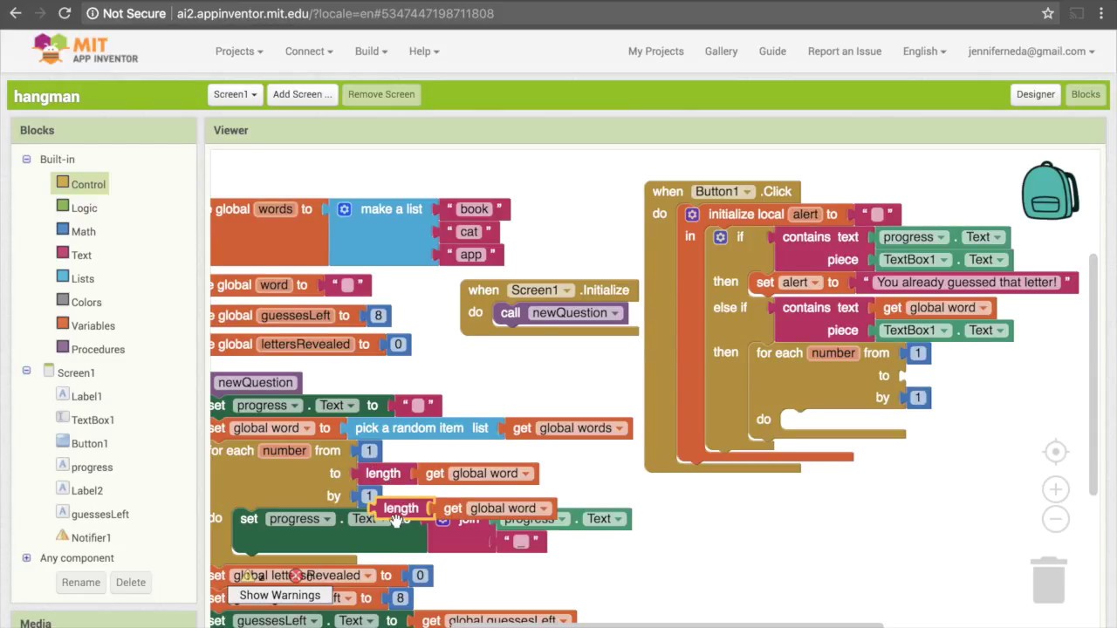This screenshot has height=628, width=1117.
Task: Expand the Any component section
Action: click(x=26, y=557)
